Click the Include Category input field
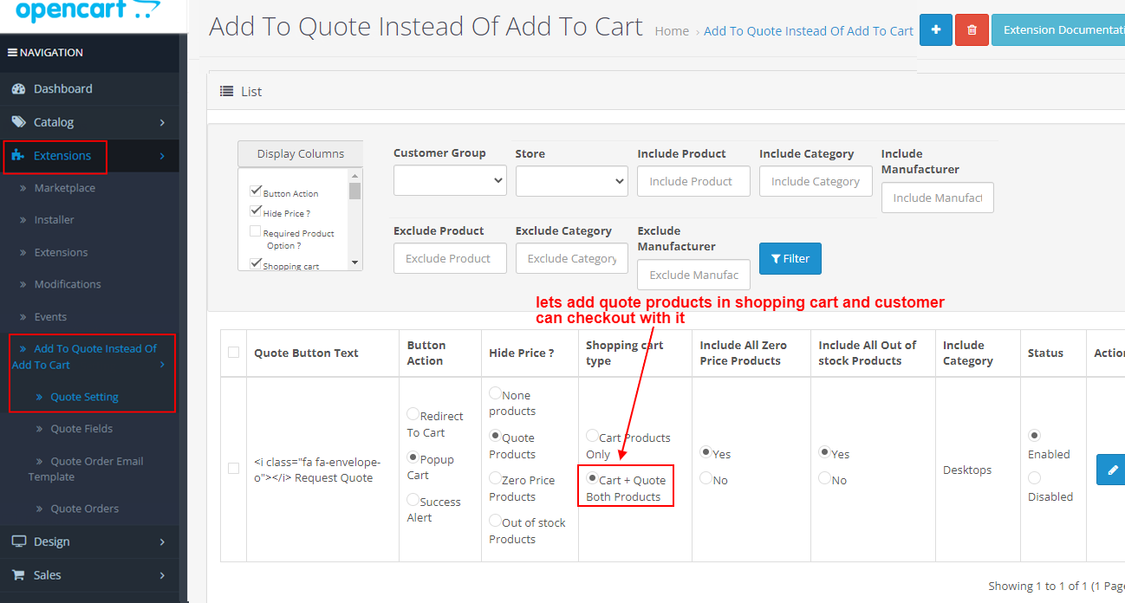 pyautogui.click(x=816, y=181)
